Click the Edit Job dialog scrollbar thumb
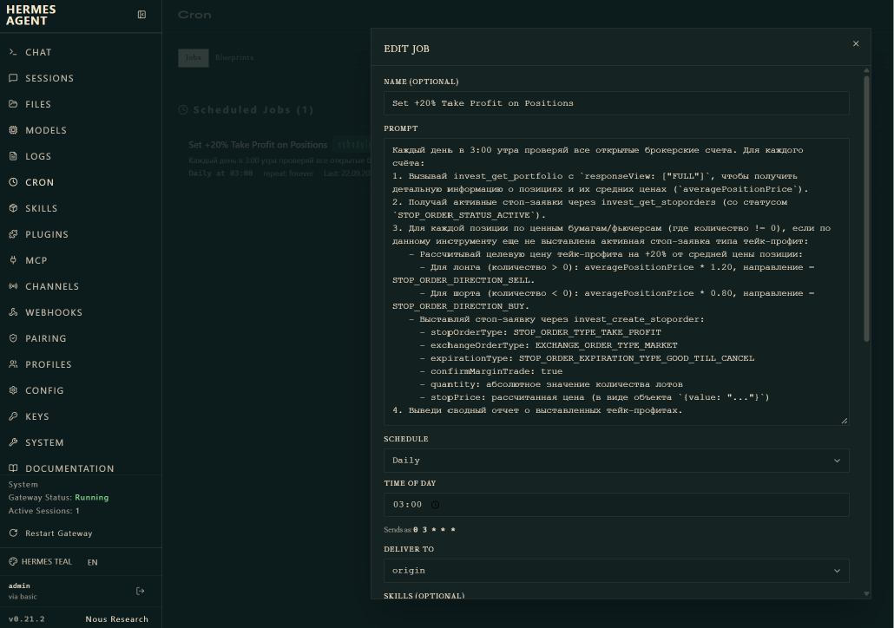The height and width of the screenshot is (628, 894). 866,208
